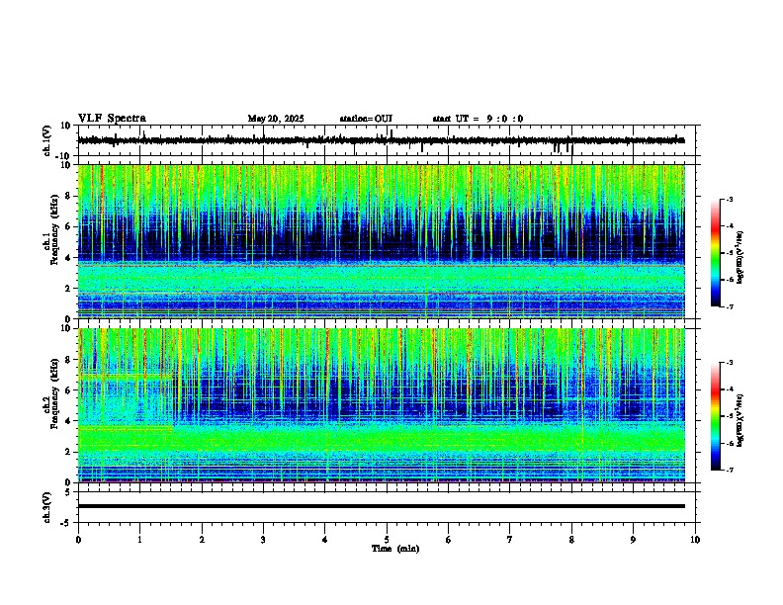
Task: Click the ch.1 voltage waveform trace
Action: (x=382, y=140)
